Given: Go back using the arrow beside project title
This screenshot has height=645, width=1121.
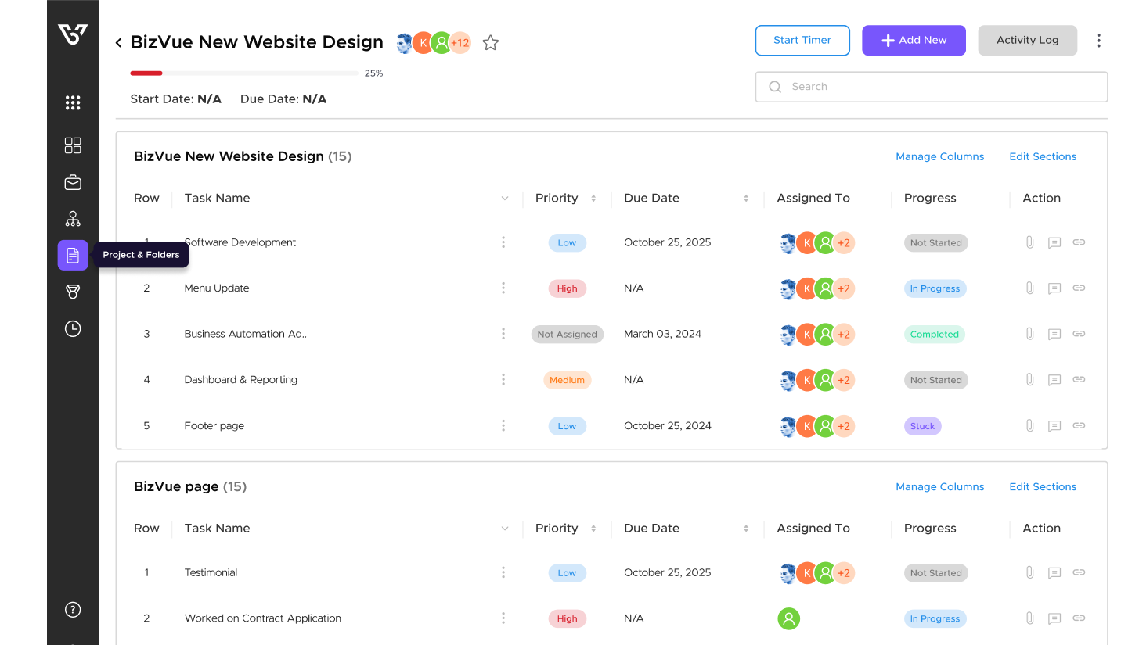Looking at the screenshot, I should tap(119, 43).
